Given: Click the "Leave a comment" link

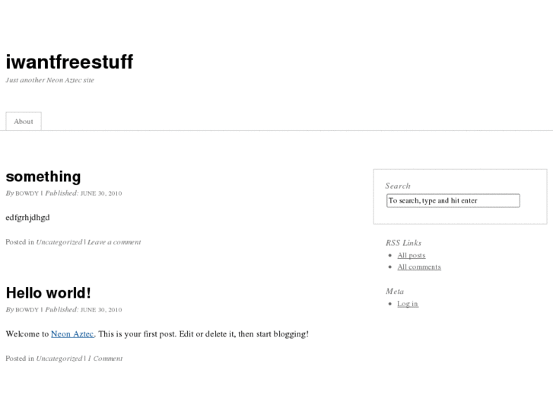Looking at the screenshot, I should pos(114,242).
